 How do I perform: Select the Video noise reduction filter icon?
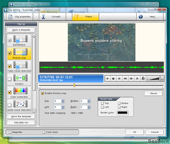click(x=20, y=65)
